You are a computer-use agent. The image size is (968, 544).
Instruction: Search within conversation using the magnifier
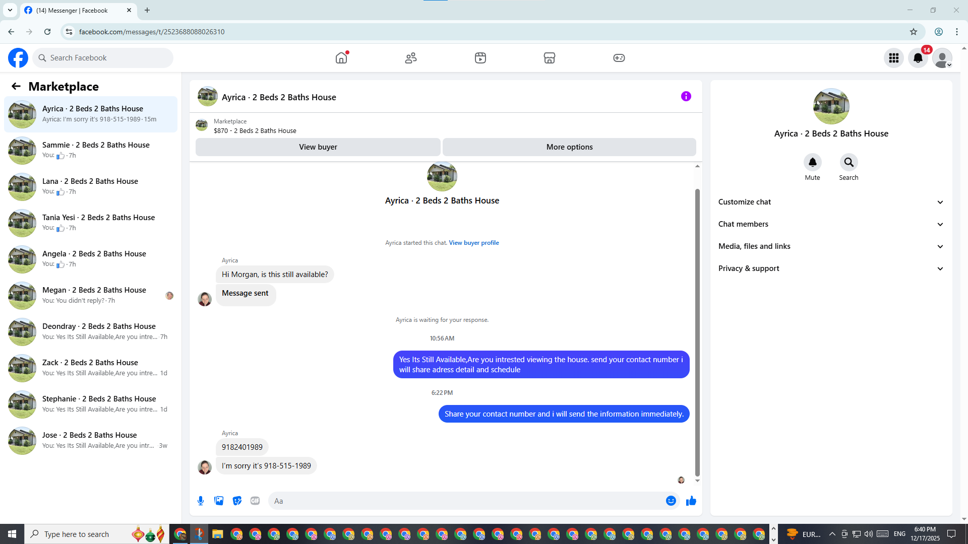click(x=849, y=162)
